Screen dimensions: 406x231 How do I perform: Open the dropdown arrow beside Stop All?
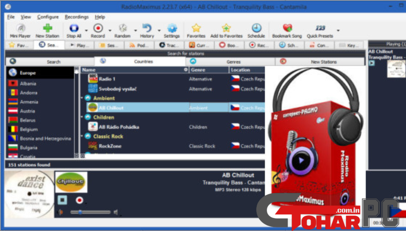tap(86, 31)
